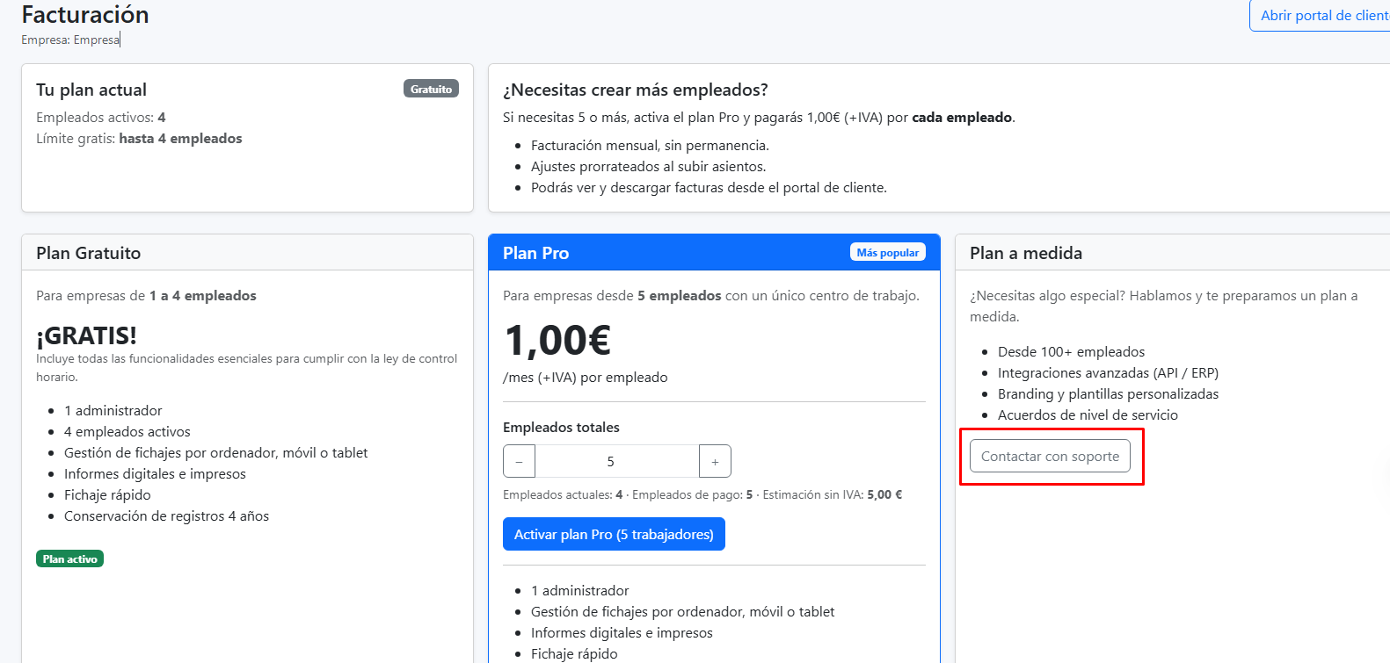
Task: Click the Más popular badge
Action: (x=887, y=252)
